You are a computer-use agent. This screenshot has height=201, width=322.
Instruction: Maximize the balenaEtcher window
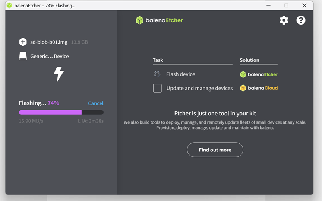[286, 6]
